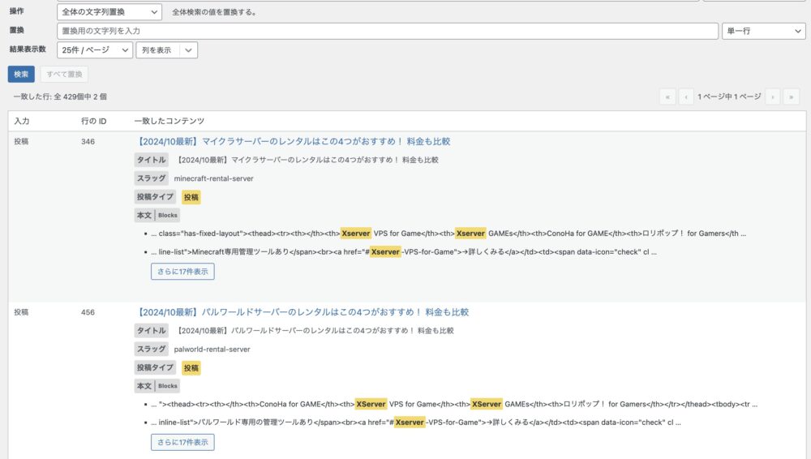Open the パルワールドサーバーのレンタル post link
The image size is (811, 459).
pyautogui.click(x=302, y=312)
